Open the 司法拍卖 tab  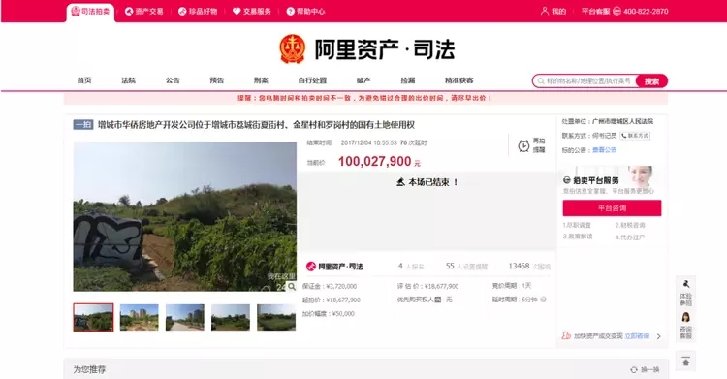[90, 12]
